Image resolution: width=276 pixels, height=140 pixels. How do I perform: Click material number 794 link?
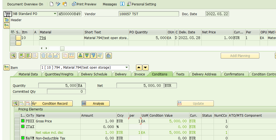43,38
